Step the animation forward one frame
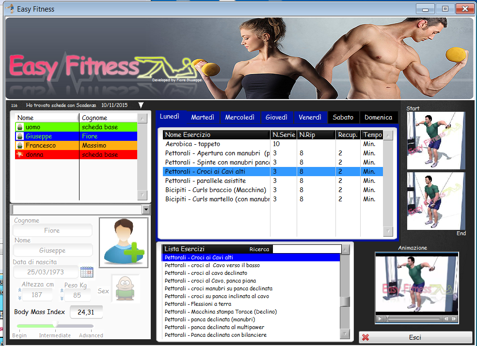477x346 pixels. click(454, 319)
